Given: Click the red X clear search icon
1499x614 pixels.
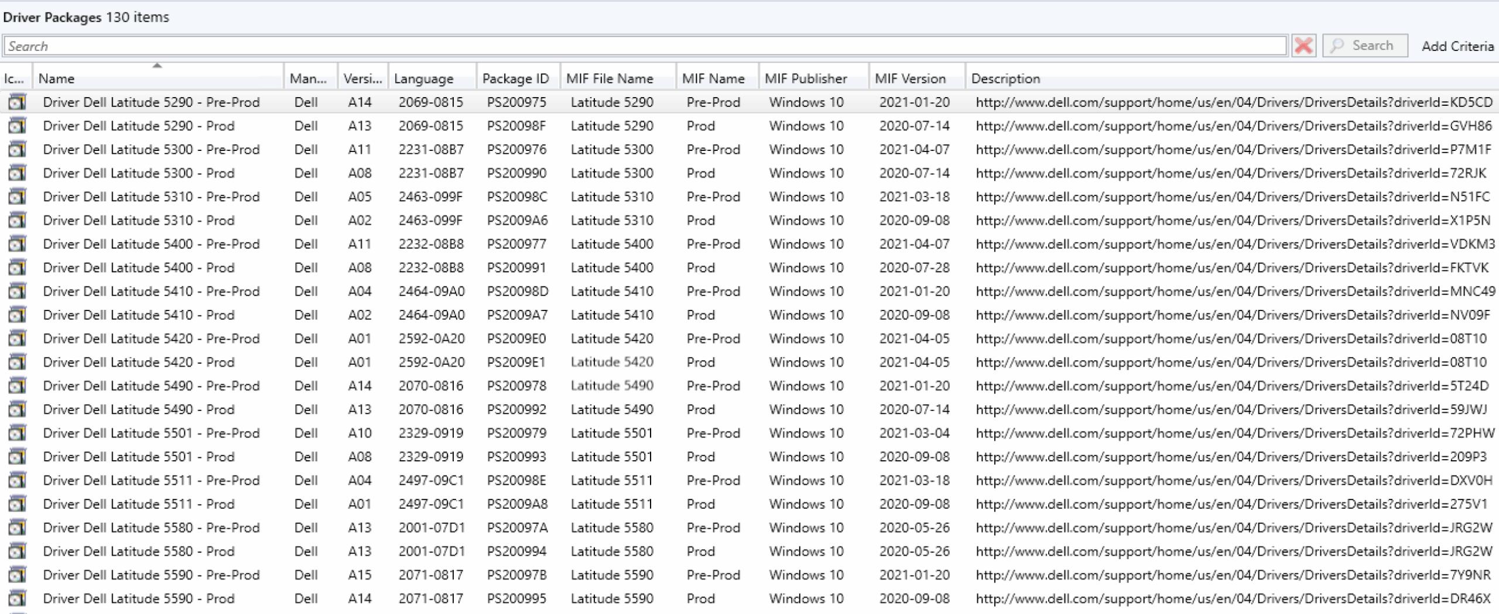Looking at the screenshot, I should pos(1303,46).
